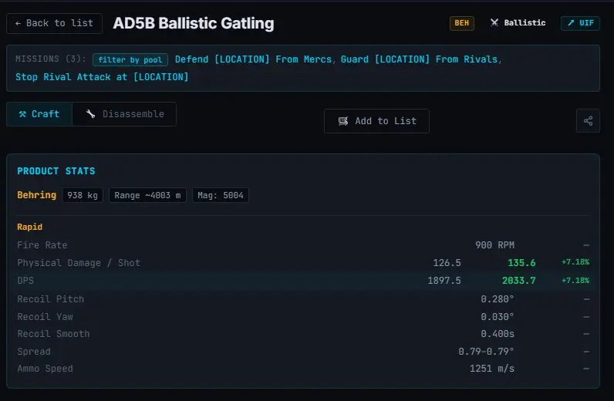Click the 135.6 crafted damage value

pos(521,263)
